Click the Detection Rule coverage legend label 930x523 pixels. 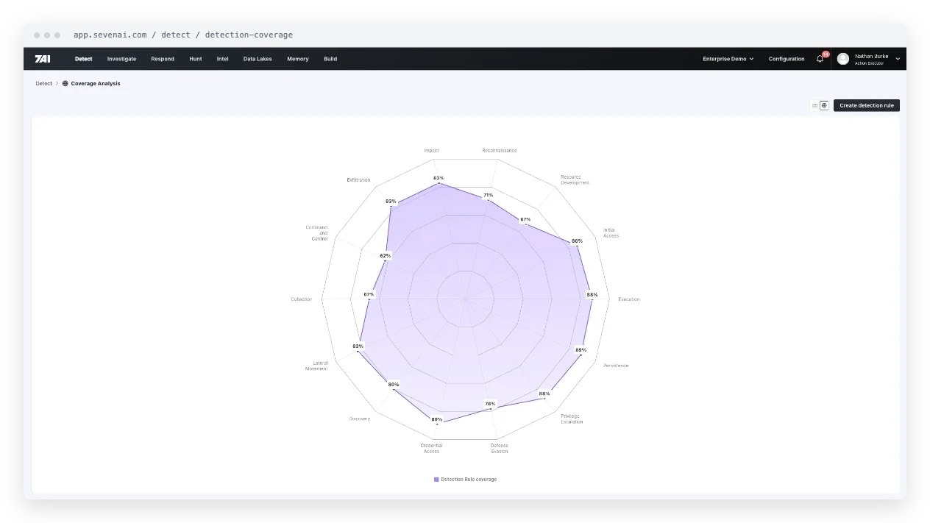469,480
